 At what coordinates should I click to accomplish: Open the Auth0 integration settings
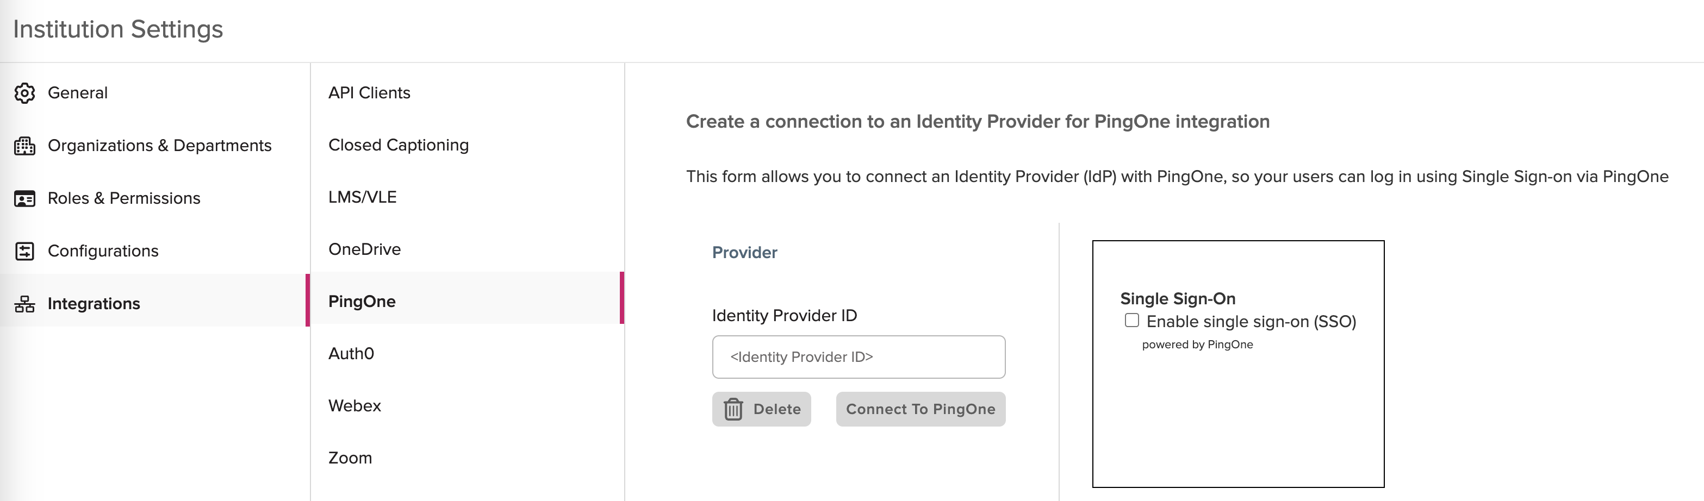pyautogui.click(x=351, y=354)
